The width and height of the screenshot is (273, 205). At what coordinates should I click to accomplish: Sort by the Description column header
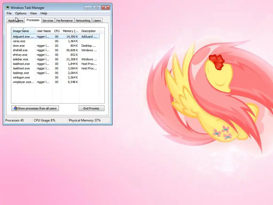(x=90, y=31)
